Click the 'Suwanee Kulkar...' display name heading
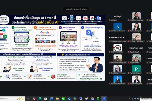This screenshot has height=101, width=152. tap(118, 37)
